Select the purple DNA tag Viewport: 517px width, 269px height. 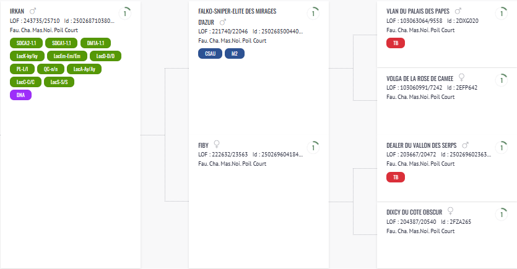[21, 95]
